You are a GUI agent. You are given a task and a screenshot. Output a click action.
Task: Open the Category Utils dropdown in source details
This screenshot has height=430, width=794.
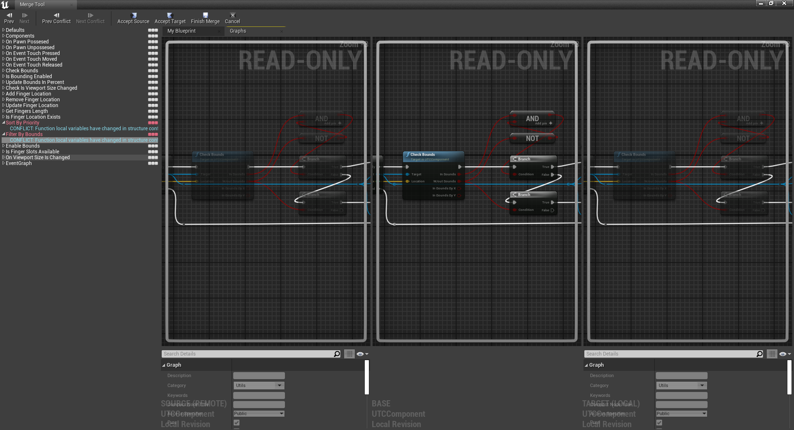tap(259, 385)
